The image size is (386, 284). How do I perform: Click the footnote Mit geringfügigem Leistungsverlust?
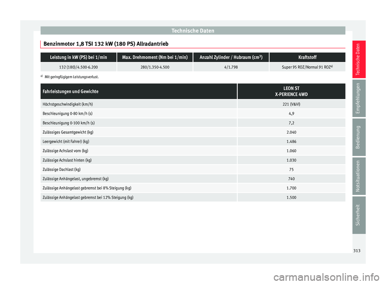[x=72, y=77]
